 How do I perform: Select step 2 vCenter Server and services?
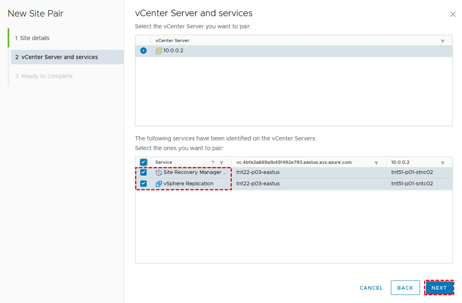pos(60,57)
